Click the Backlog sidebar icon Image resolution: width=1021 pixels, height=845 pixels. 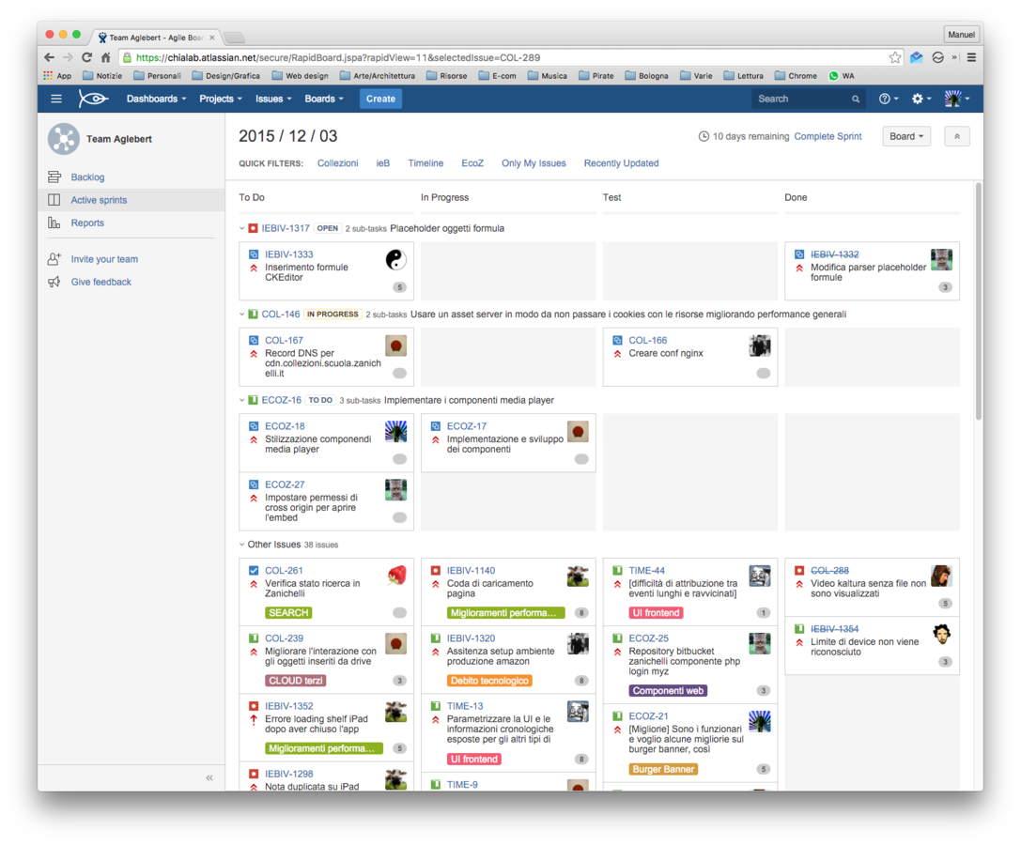tap(54, 177)
